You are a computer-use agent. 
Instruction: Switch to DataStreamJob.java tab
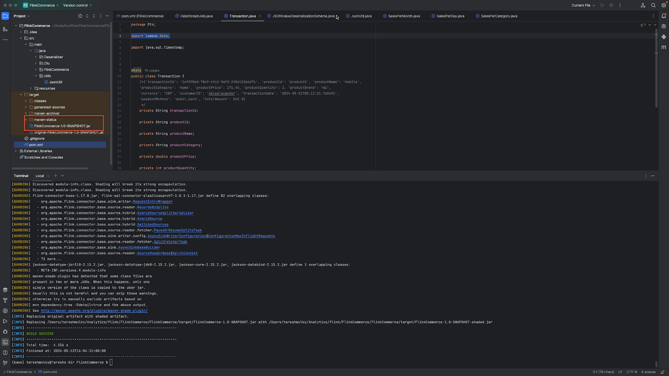point(194,16)
